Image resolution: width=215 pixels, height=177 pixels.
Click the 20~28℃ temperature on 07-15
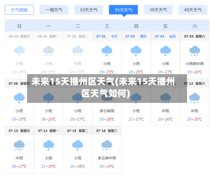pos(77,166)
